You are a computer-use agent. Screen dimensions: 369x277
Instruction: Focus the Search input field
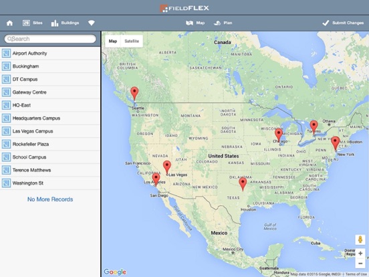[50, 39]
